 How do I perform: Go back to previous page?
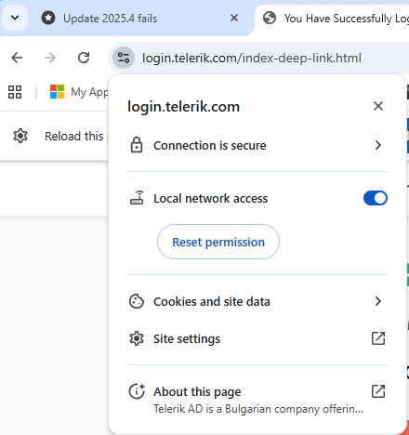pos(17,58)
